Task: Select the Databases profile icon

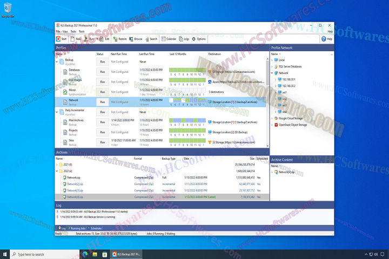Action: tap(65, 72)
